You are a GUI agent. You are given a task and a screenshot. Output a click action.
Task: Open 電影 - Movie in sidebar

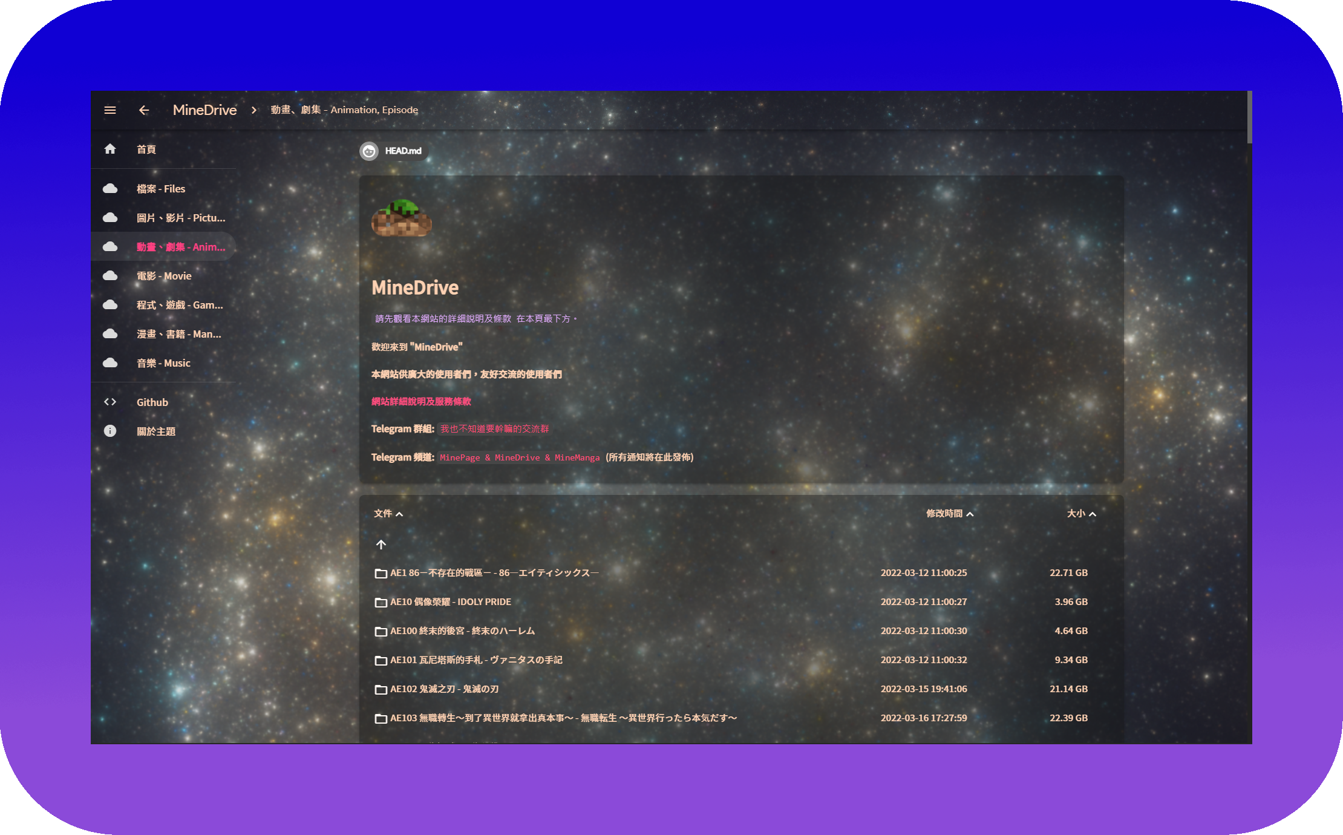(163, 276)
